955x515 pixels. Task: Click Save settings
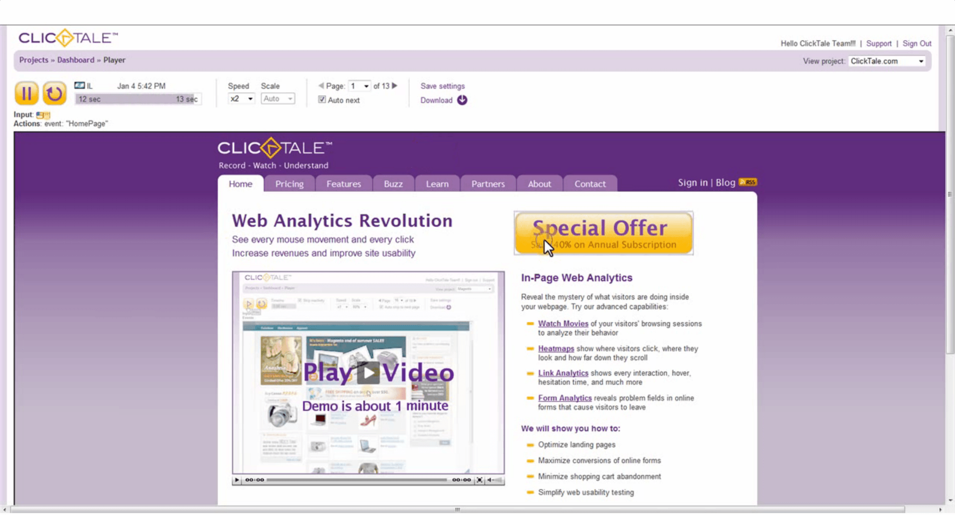[442, 86]
